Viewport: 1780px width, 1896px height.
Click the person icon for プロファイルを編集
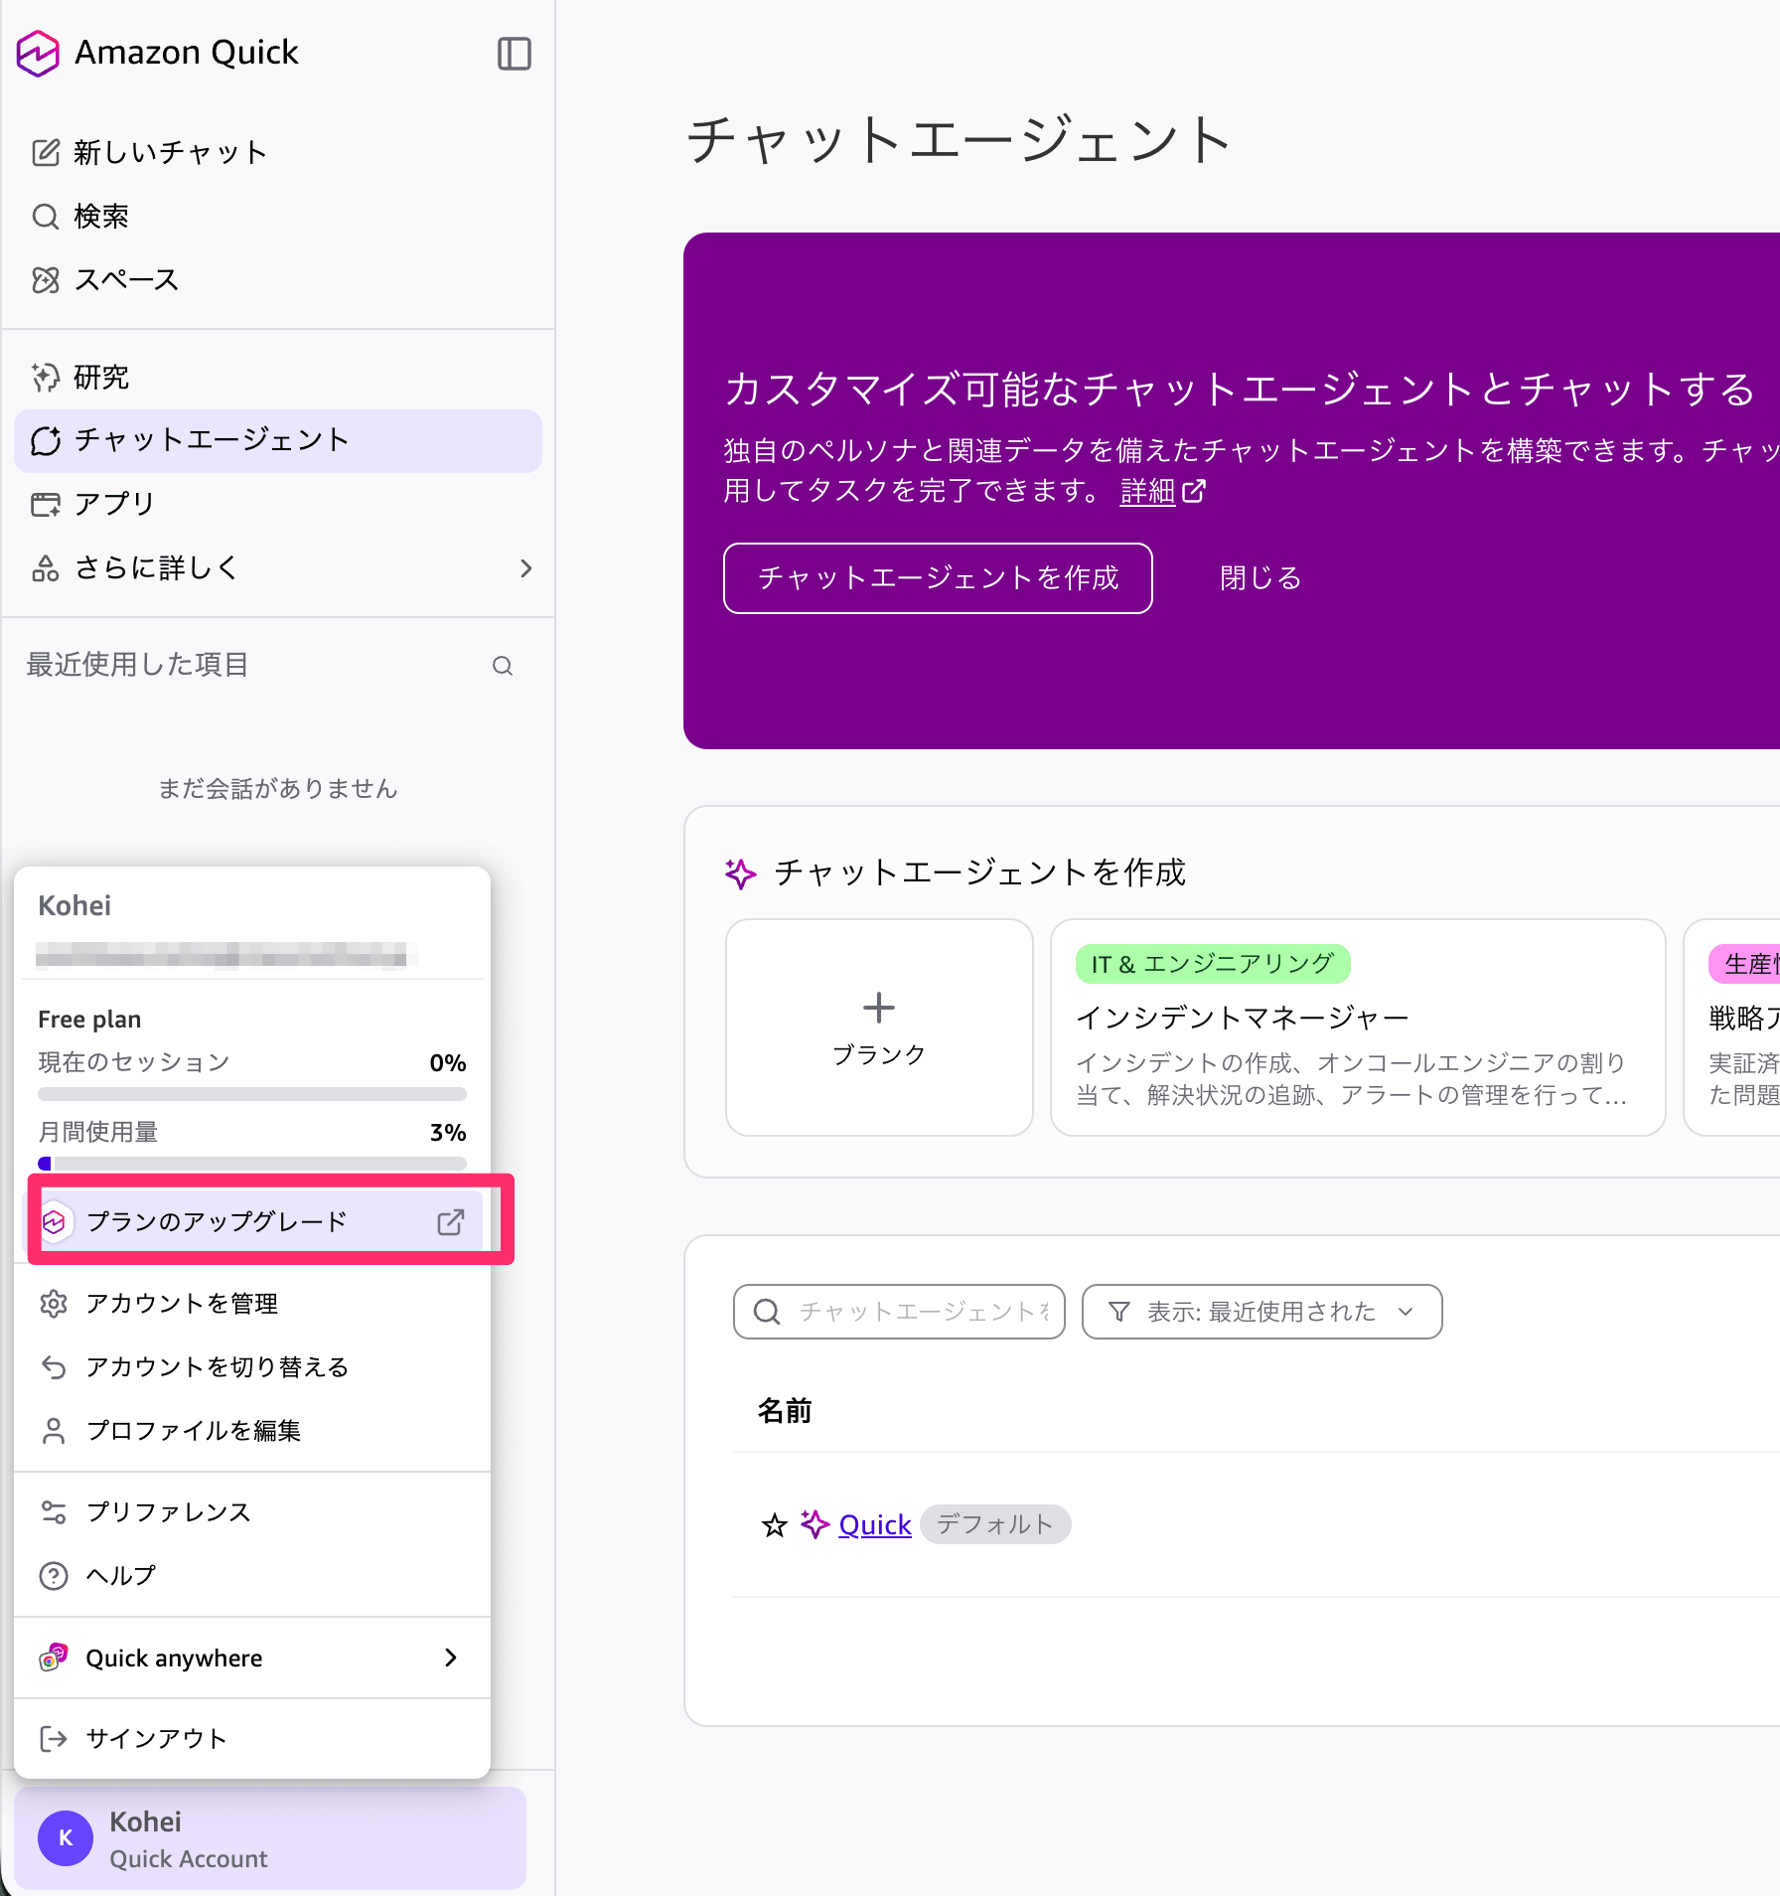click(x=54, y=1431)
